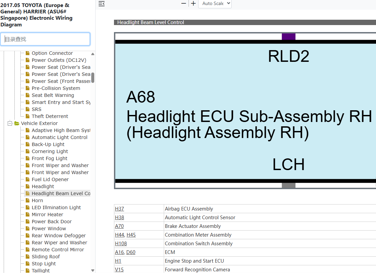376x273 pixels.
Task: Click the Fuel Lid Opener page icon
Action: (x=28, y=179)
